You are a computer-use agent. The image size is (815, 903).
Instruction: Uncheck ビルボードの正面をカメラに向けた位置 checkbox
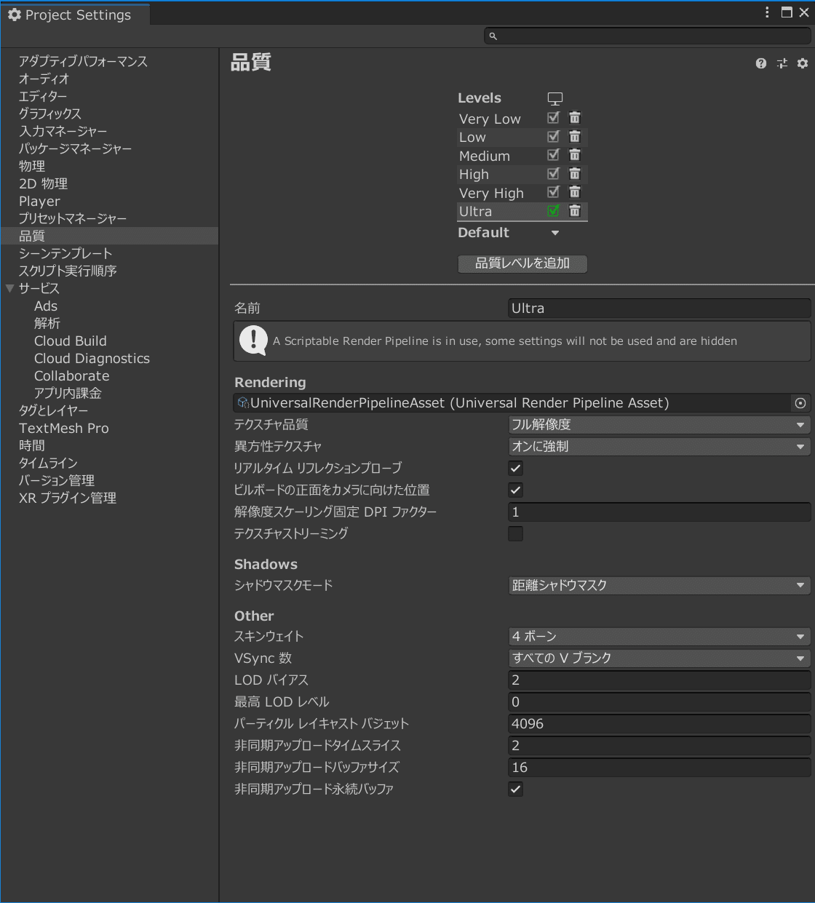tap(516, 490)
